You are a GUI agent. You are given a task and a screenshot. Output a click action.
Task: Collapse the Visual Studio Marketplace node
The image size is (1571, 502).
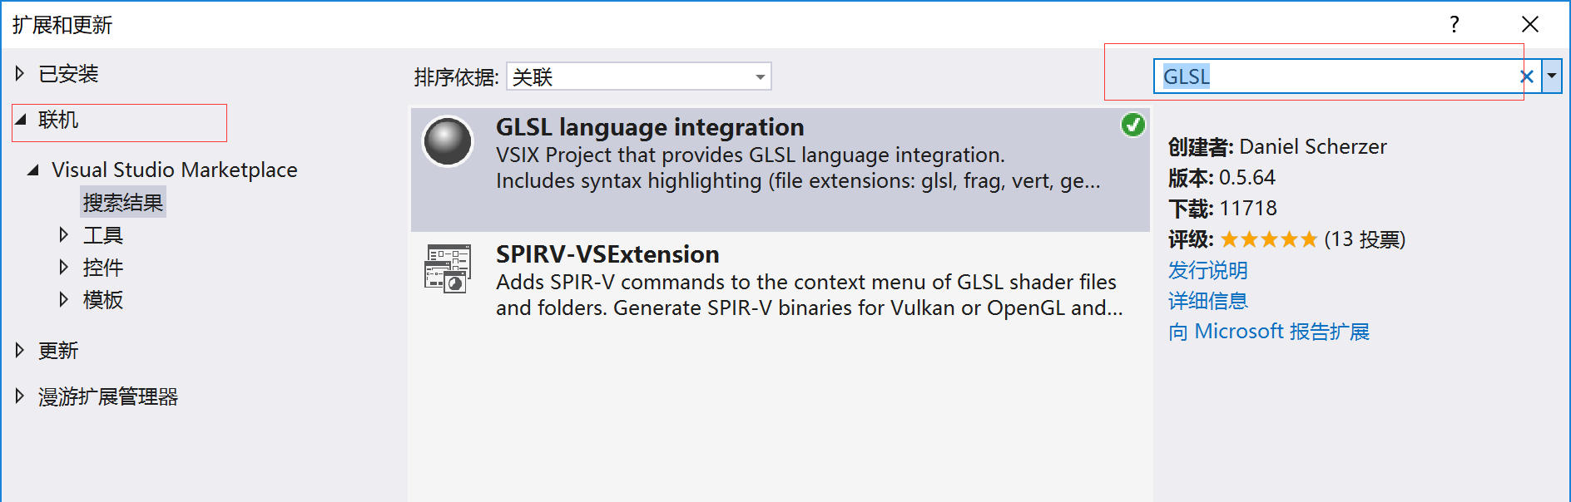click(x=33, y=170)
